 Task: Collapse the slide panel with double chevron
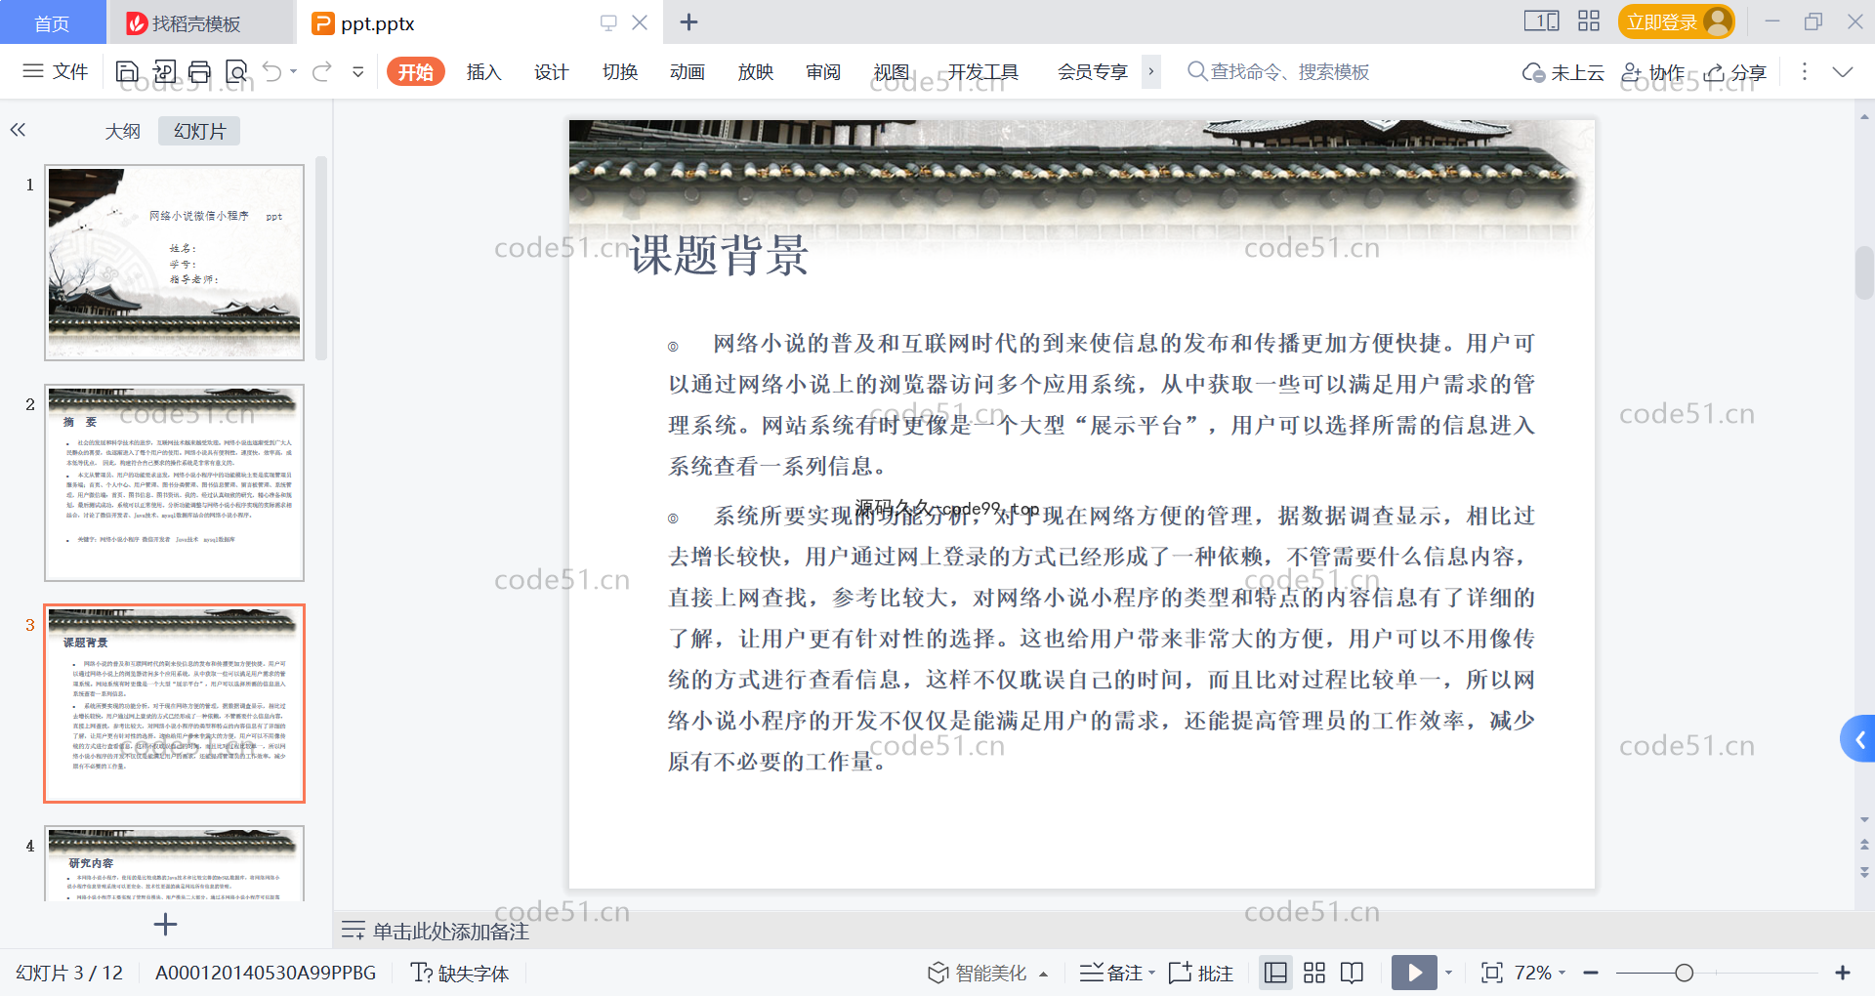pyautogui.click(x=18, y=130)
